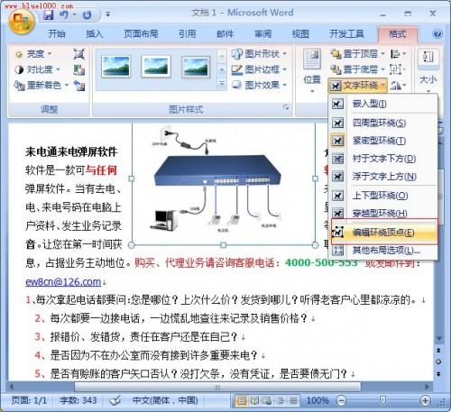
Task: Open the 图片形状 dropdown
Action: point(259,54)
